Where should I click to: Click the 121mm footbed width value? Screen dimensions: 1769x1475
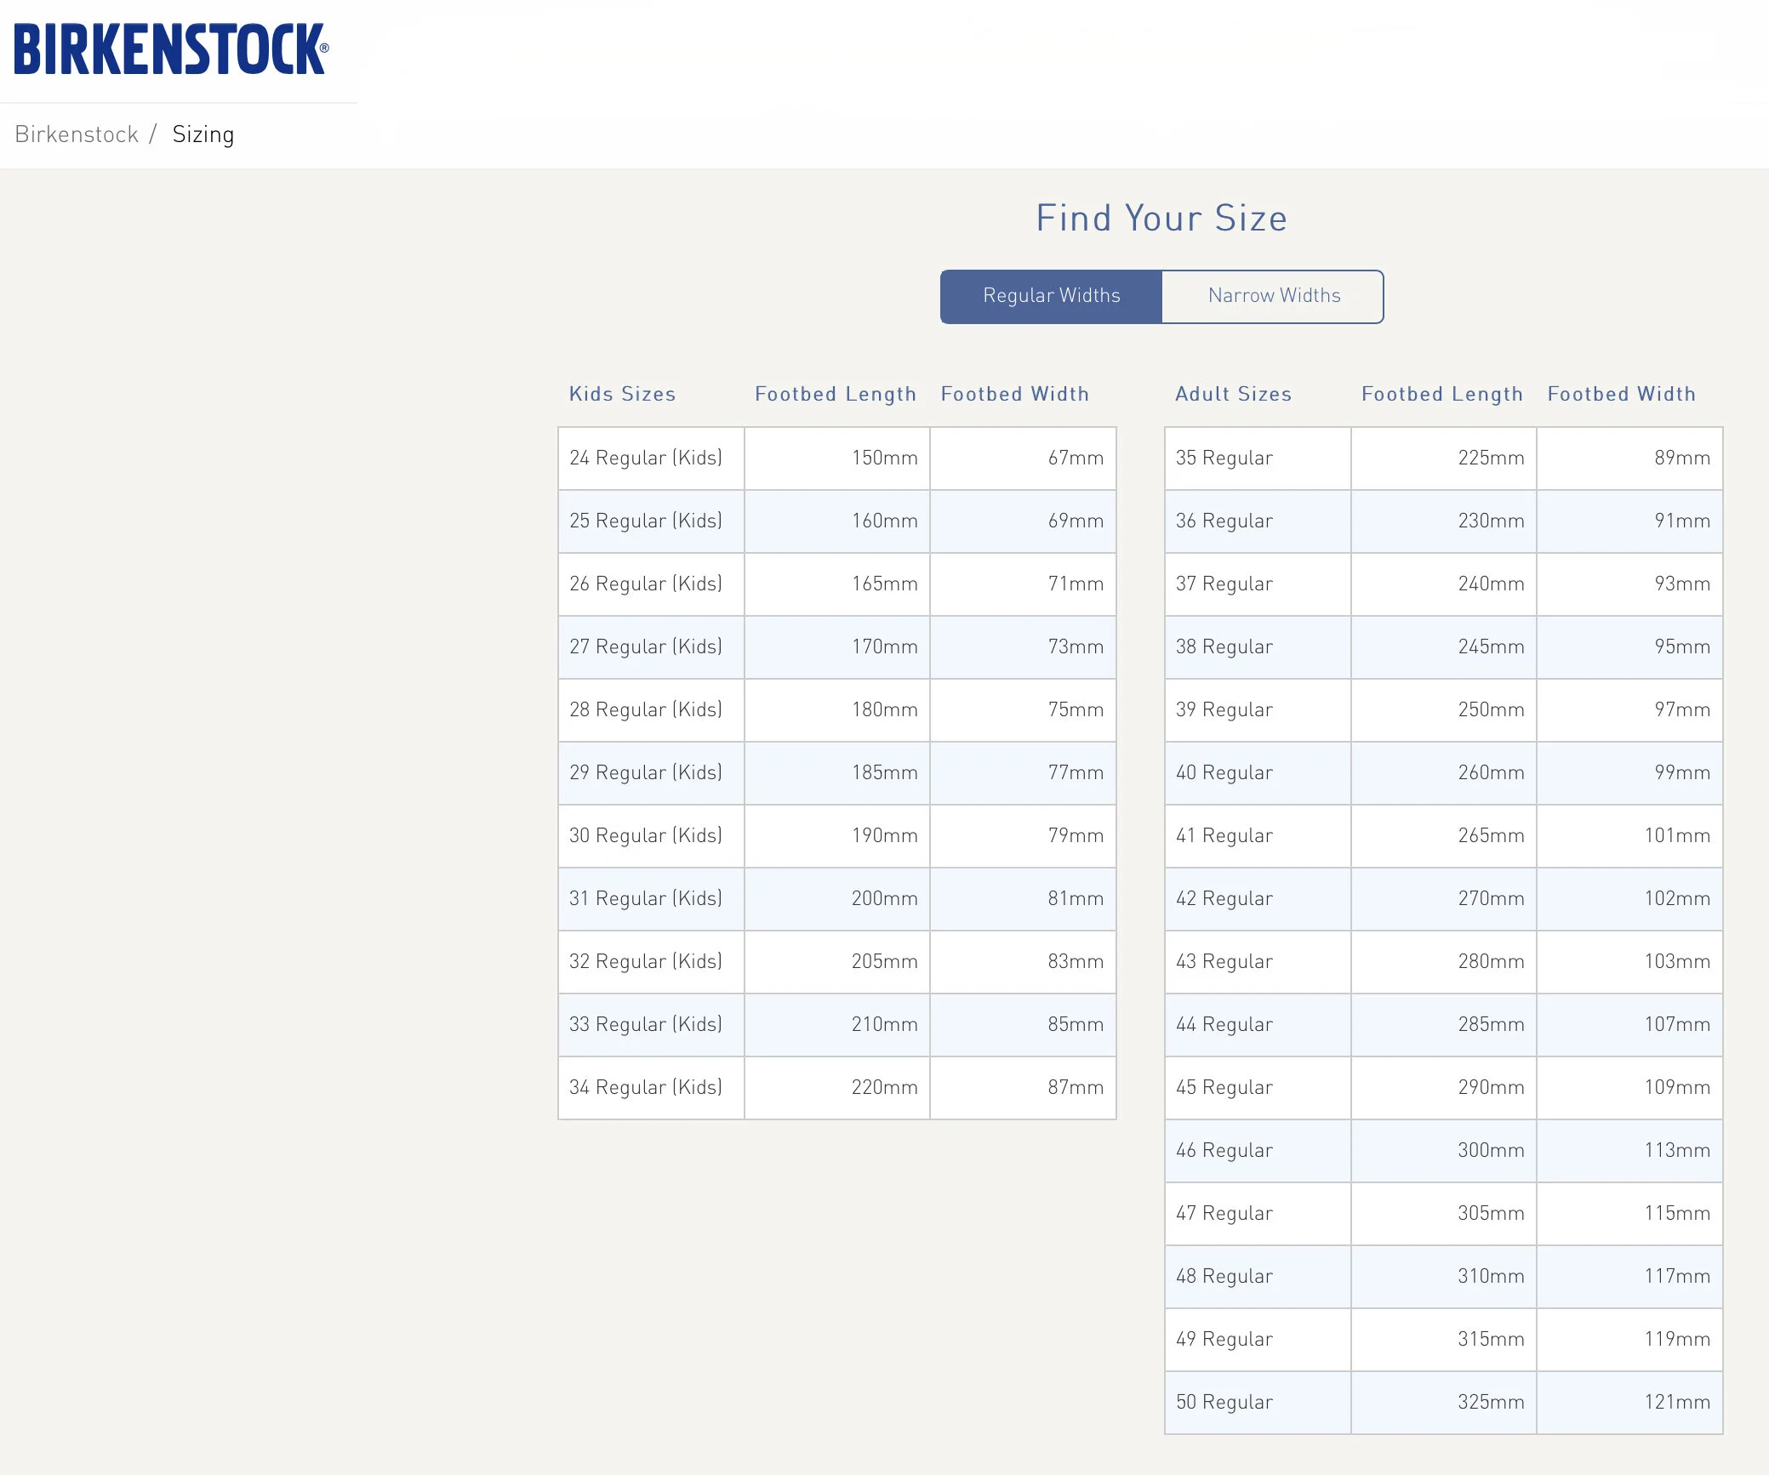[1676, 1402]
